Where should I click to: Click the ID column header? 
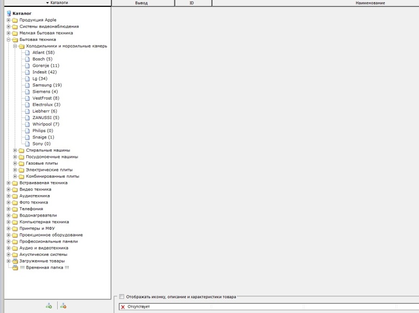coord(193,3)
